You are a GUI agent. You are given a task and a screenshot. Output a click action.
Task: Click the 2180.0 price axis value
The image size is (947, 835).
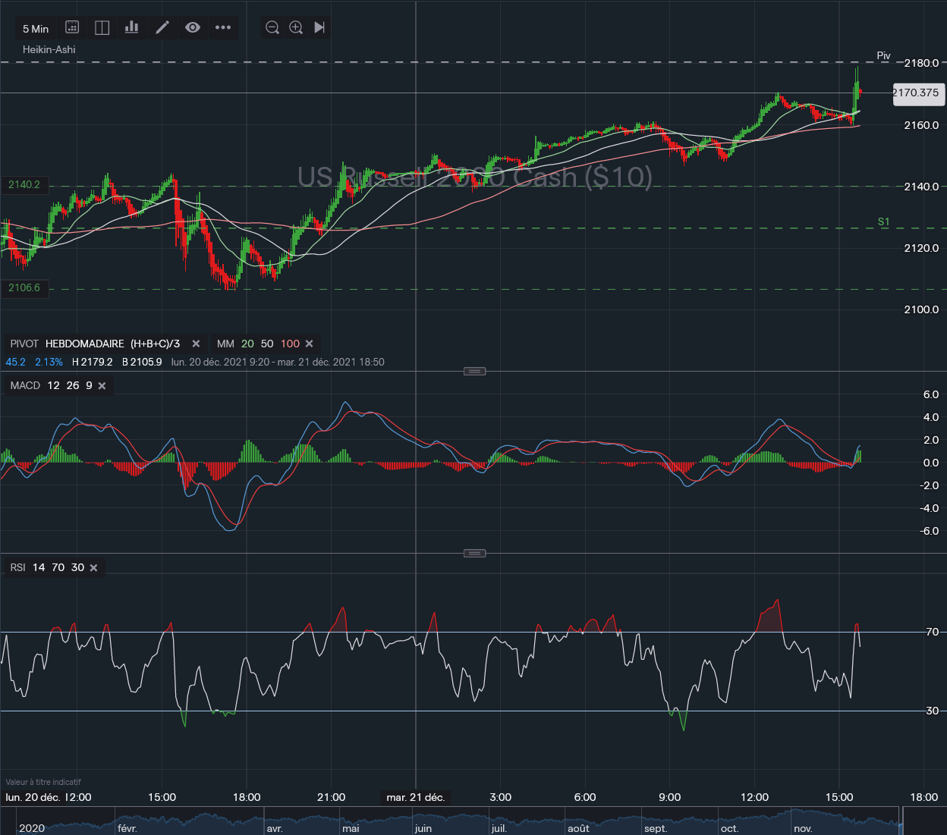coord(921,63)
